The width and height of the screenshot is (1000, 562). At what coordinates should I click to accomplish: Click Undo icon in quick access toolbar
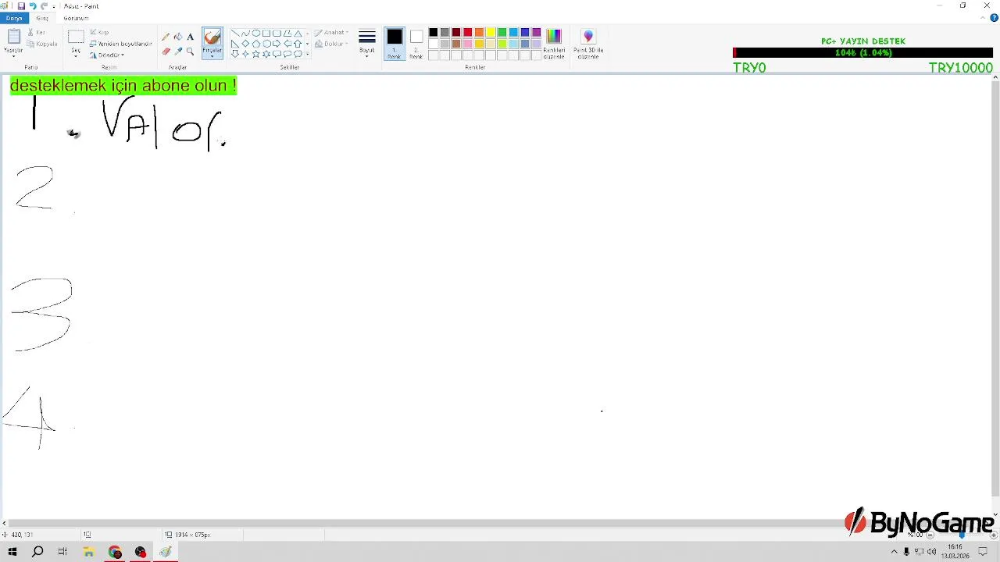click(x=33, y=5)
